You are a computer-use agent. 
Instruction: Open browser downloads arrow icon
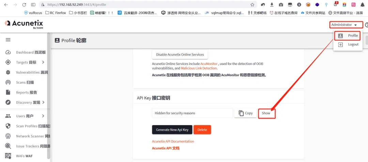(x=272, y=5)
